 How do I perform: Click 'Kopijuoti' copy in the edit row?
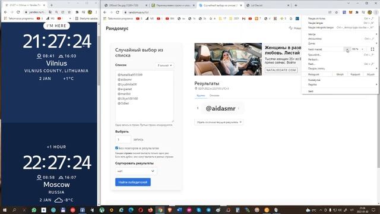click(355, 74)
